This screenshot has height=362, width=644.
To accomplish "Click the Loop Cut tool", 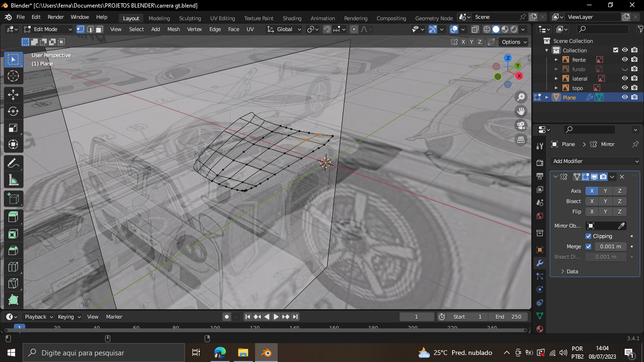I will 13,267.
